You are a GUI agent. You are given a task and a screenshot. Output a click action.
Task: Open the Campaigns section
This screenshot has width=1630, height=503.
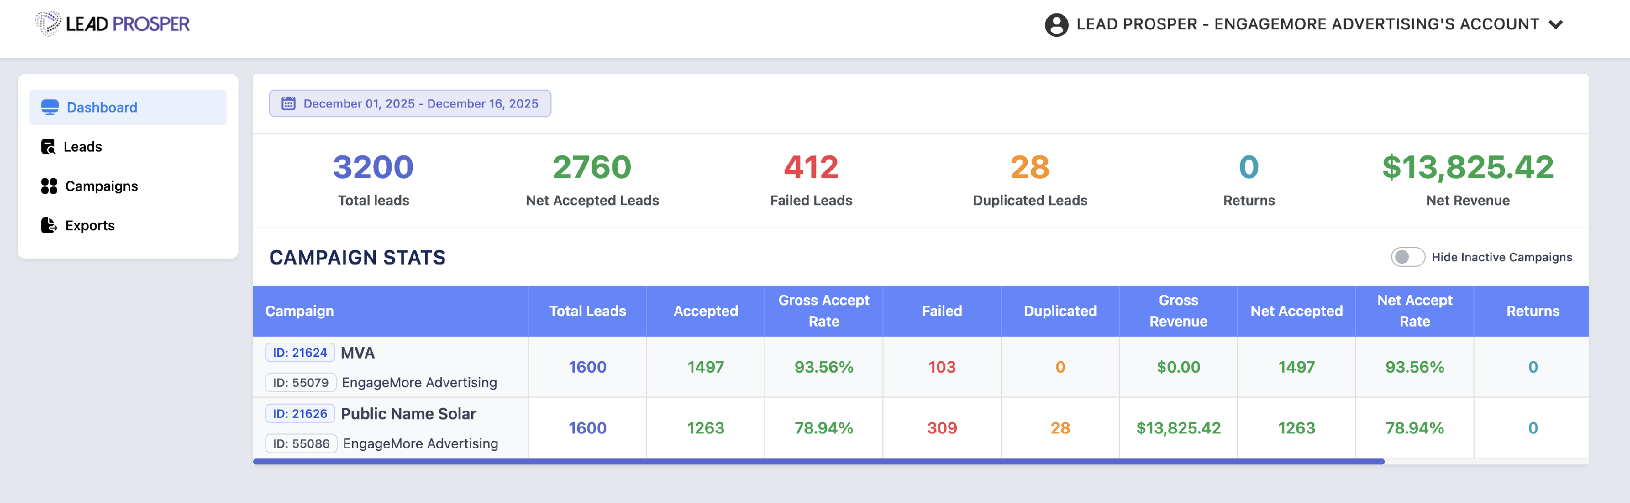[x=101, y=186]
